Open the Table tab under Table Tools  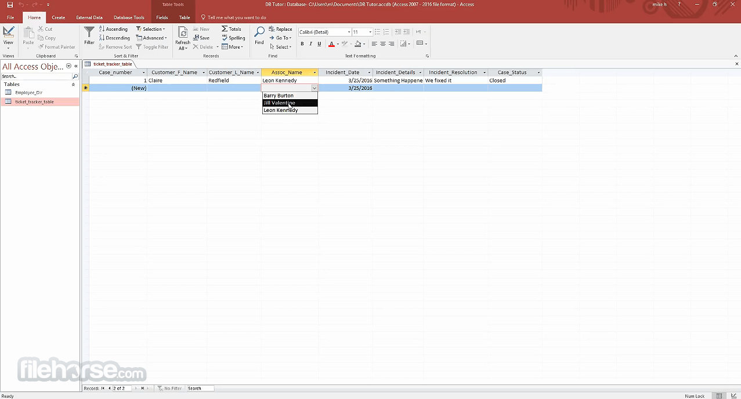tap(185, 17)
